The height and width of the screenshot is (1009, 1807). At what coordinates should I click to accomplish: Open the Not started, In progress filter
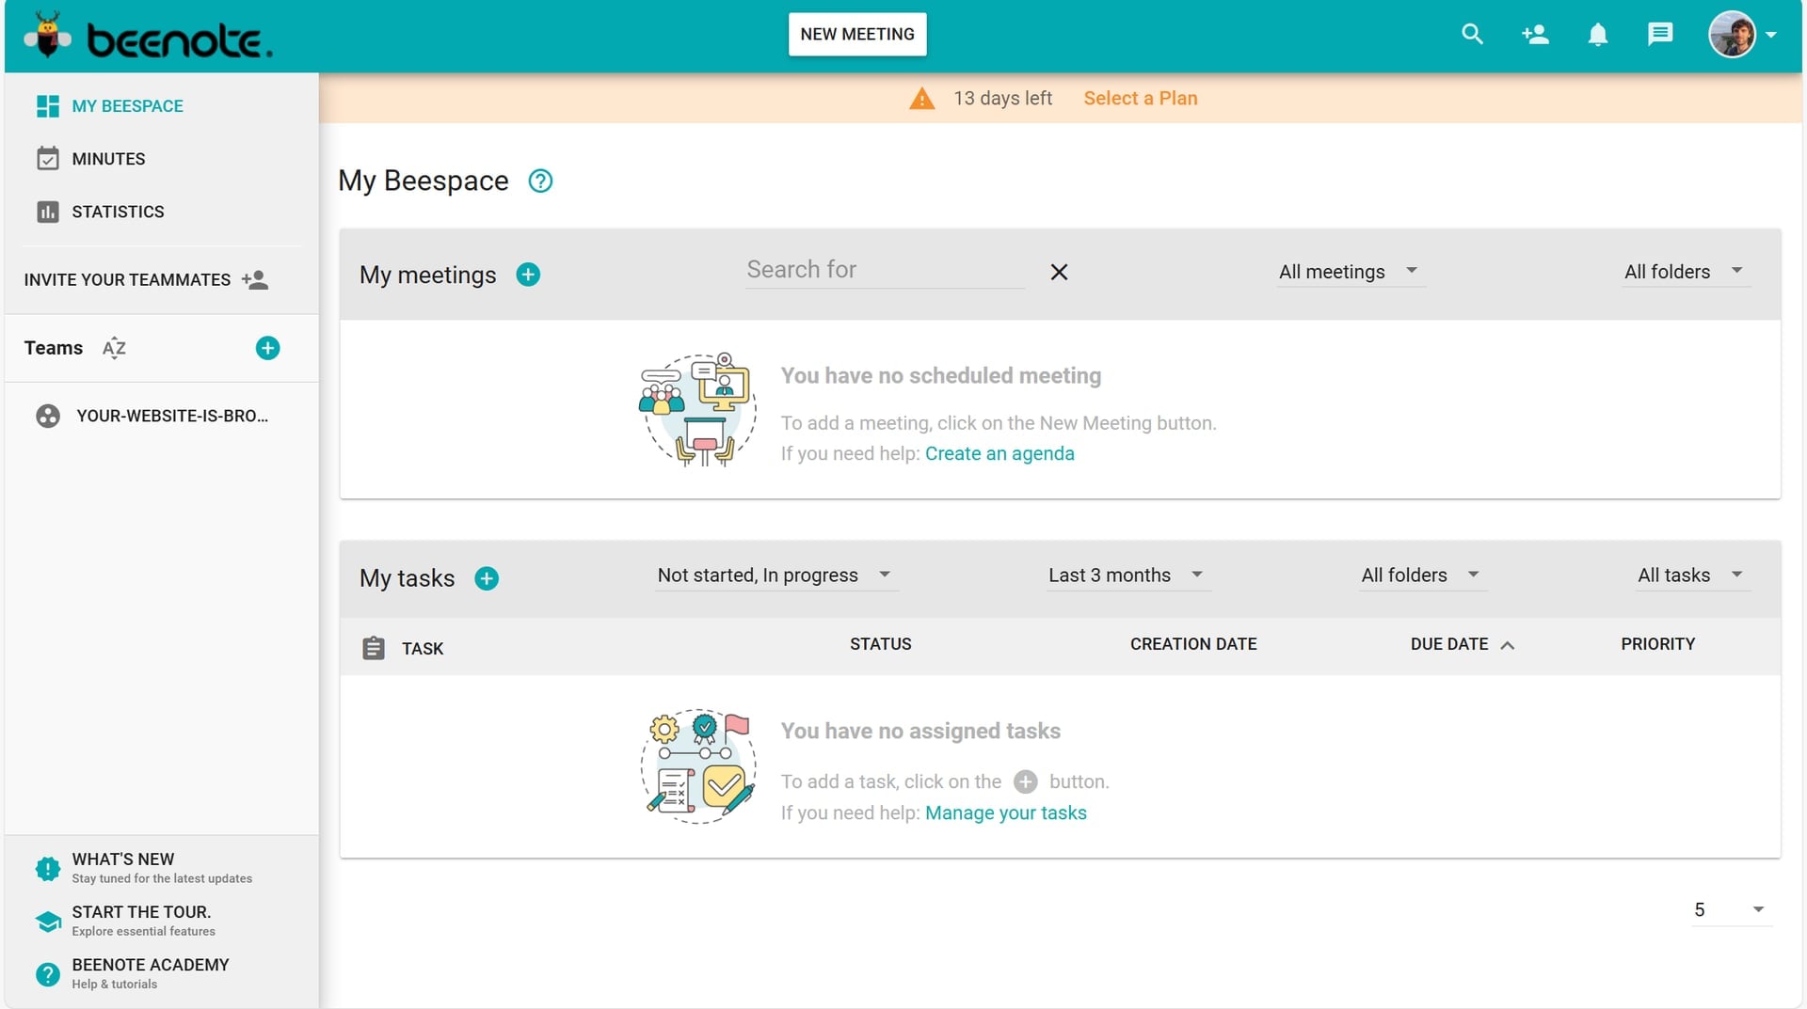click(776, 575)
